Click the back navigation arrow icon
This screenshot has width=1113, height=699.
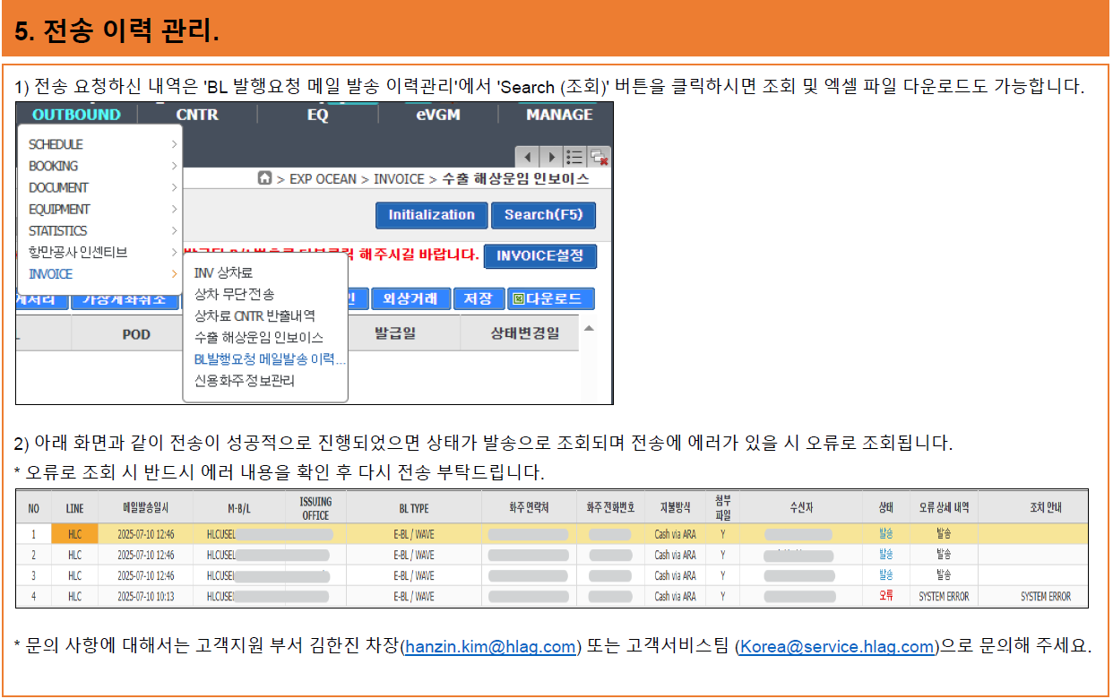pyautogui.click(x=527, y=157)
